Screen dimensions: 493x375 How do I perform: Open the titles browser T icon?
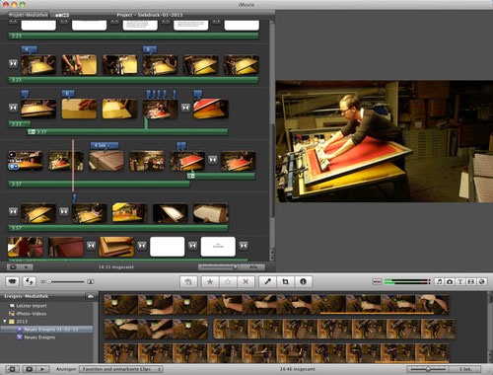[x=460, y=282]
